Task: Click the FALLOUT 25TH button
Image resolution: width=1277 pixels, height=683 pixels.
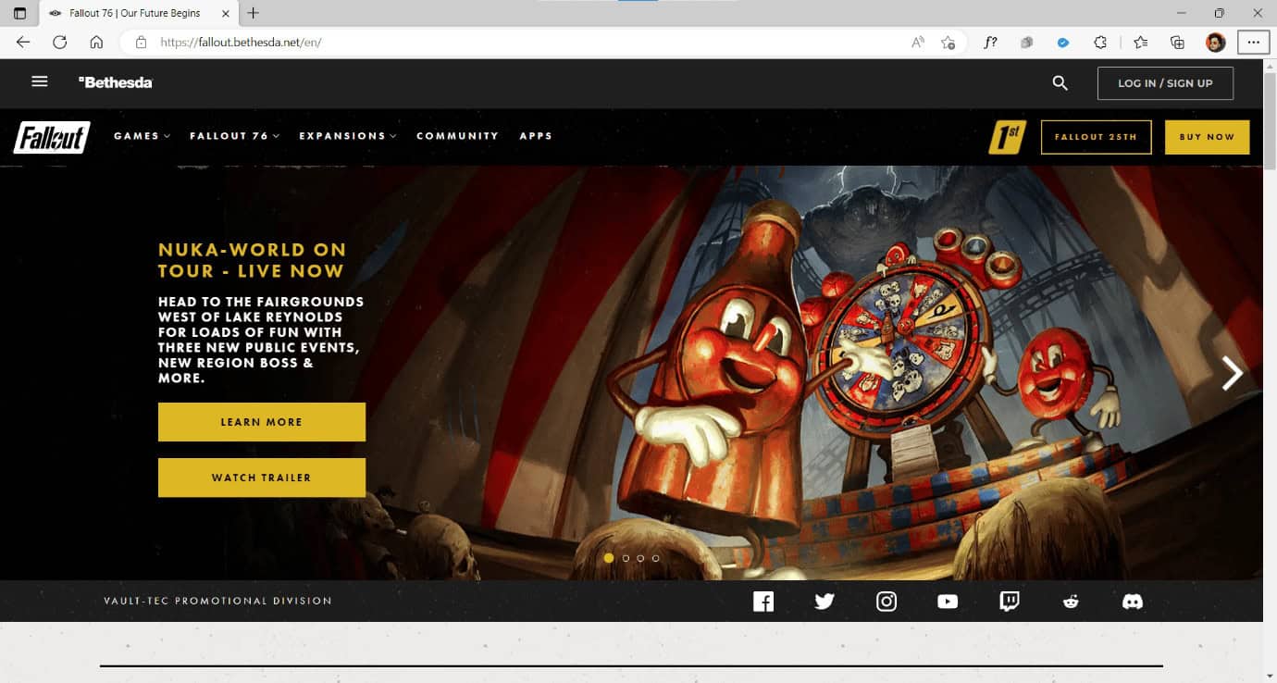Action: point(1096,137)
